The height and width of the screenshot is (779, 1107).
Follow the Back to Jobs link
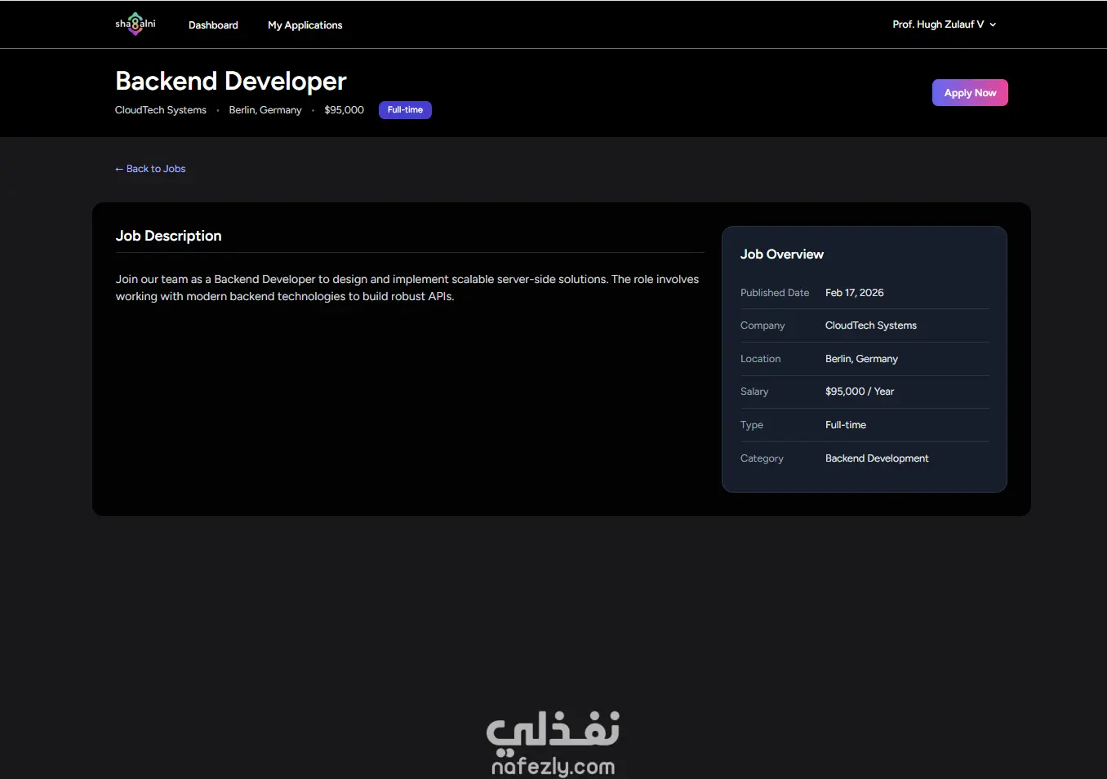150,169
